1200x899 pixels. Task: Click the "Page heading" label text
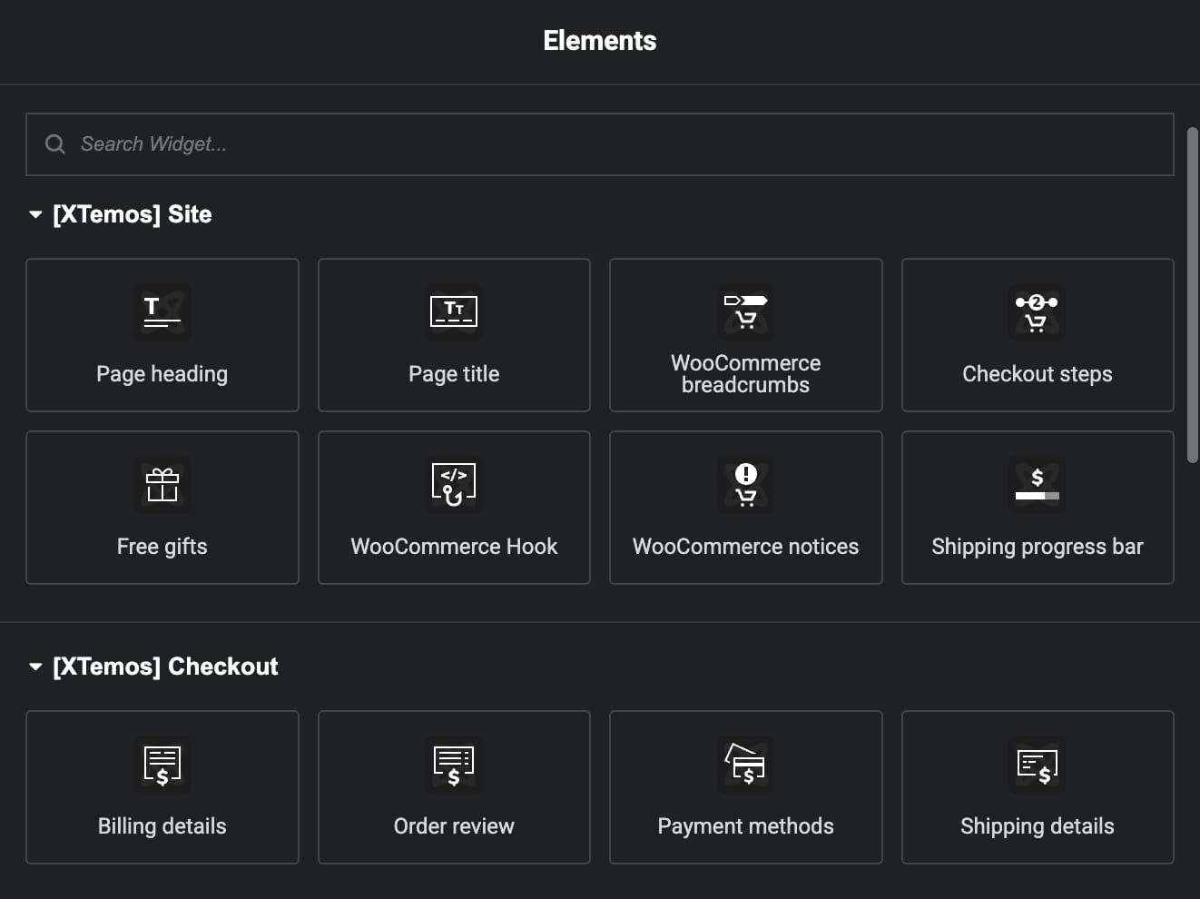pyautogui.click(x=162, y=374)
